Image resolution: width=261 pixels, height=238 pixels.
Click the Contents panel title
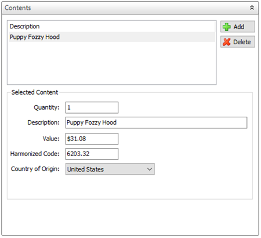[x=18, y=8]
